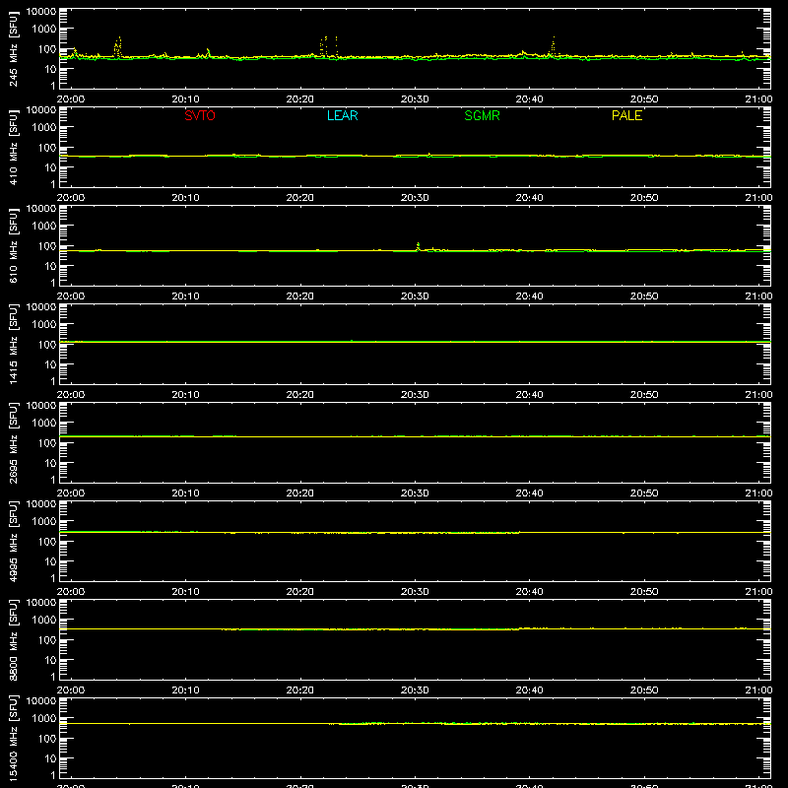Click the yellow PALE station label

click(x=626, y=115)
